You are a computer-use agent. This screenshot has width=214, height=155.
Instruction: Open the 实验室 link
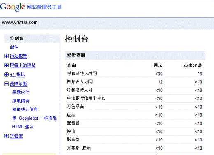pyautogui.click(x=16, y=136)
